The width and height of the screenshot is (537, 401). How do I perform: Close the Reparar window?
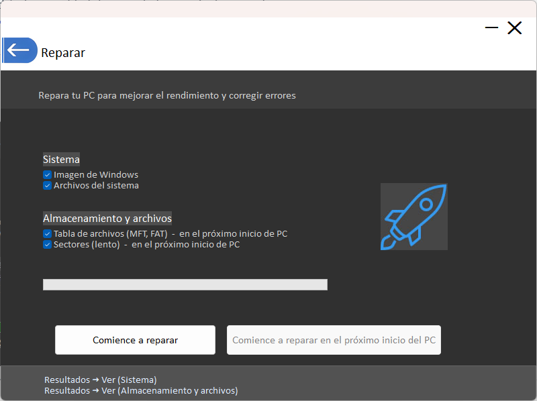tap(514, 27)
